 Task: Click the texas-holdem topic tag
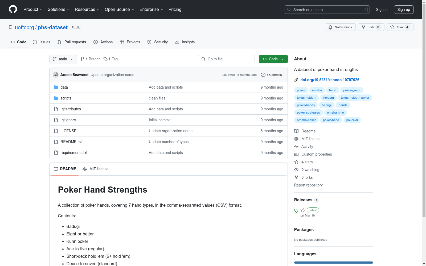click(x=307, y=98)
